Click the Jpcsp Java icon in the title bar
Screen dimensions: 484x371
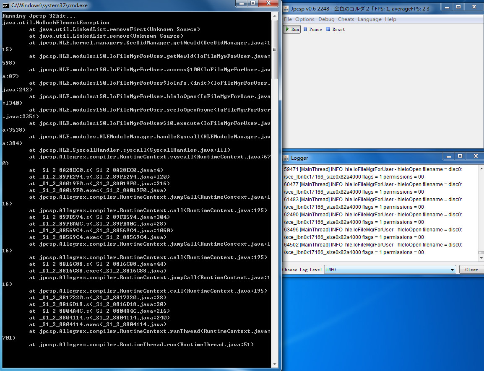click(x=286, y=9)
